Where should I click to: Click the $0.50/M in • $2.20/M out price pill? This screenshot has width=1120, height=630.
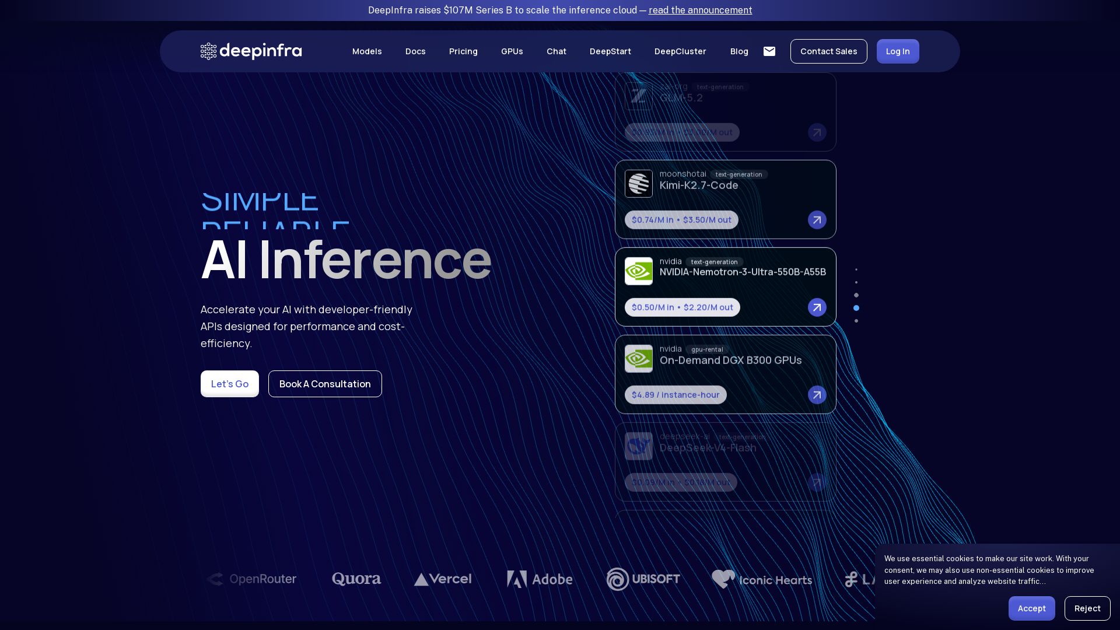(x=682, y=307)
